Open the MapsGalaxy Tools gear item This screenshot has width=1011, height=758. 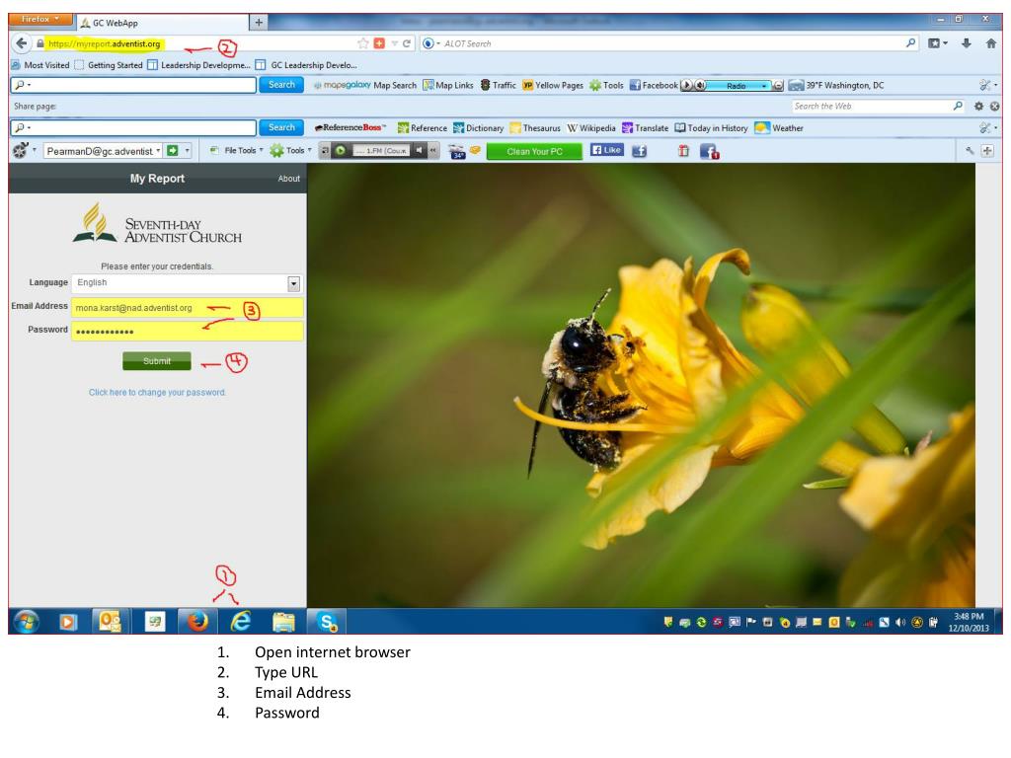click(606, 85)
